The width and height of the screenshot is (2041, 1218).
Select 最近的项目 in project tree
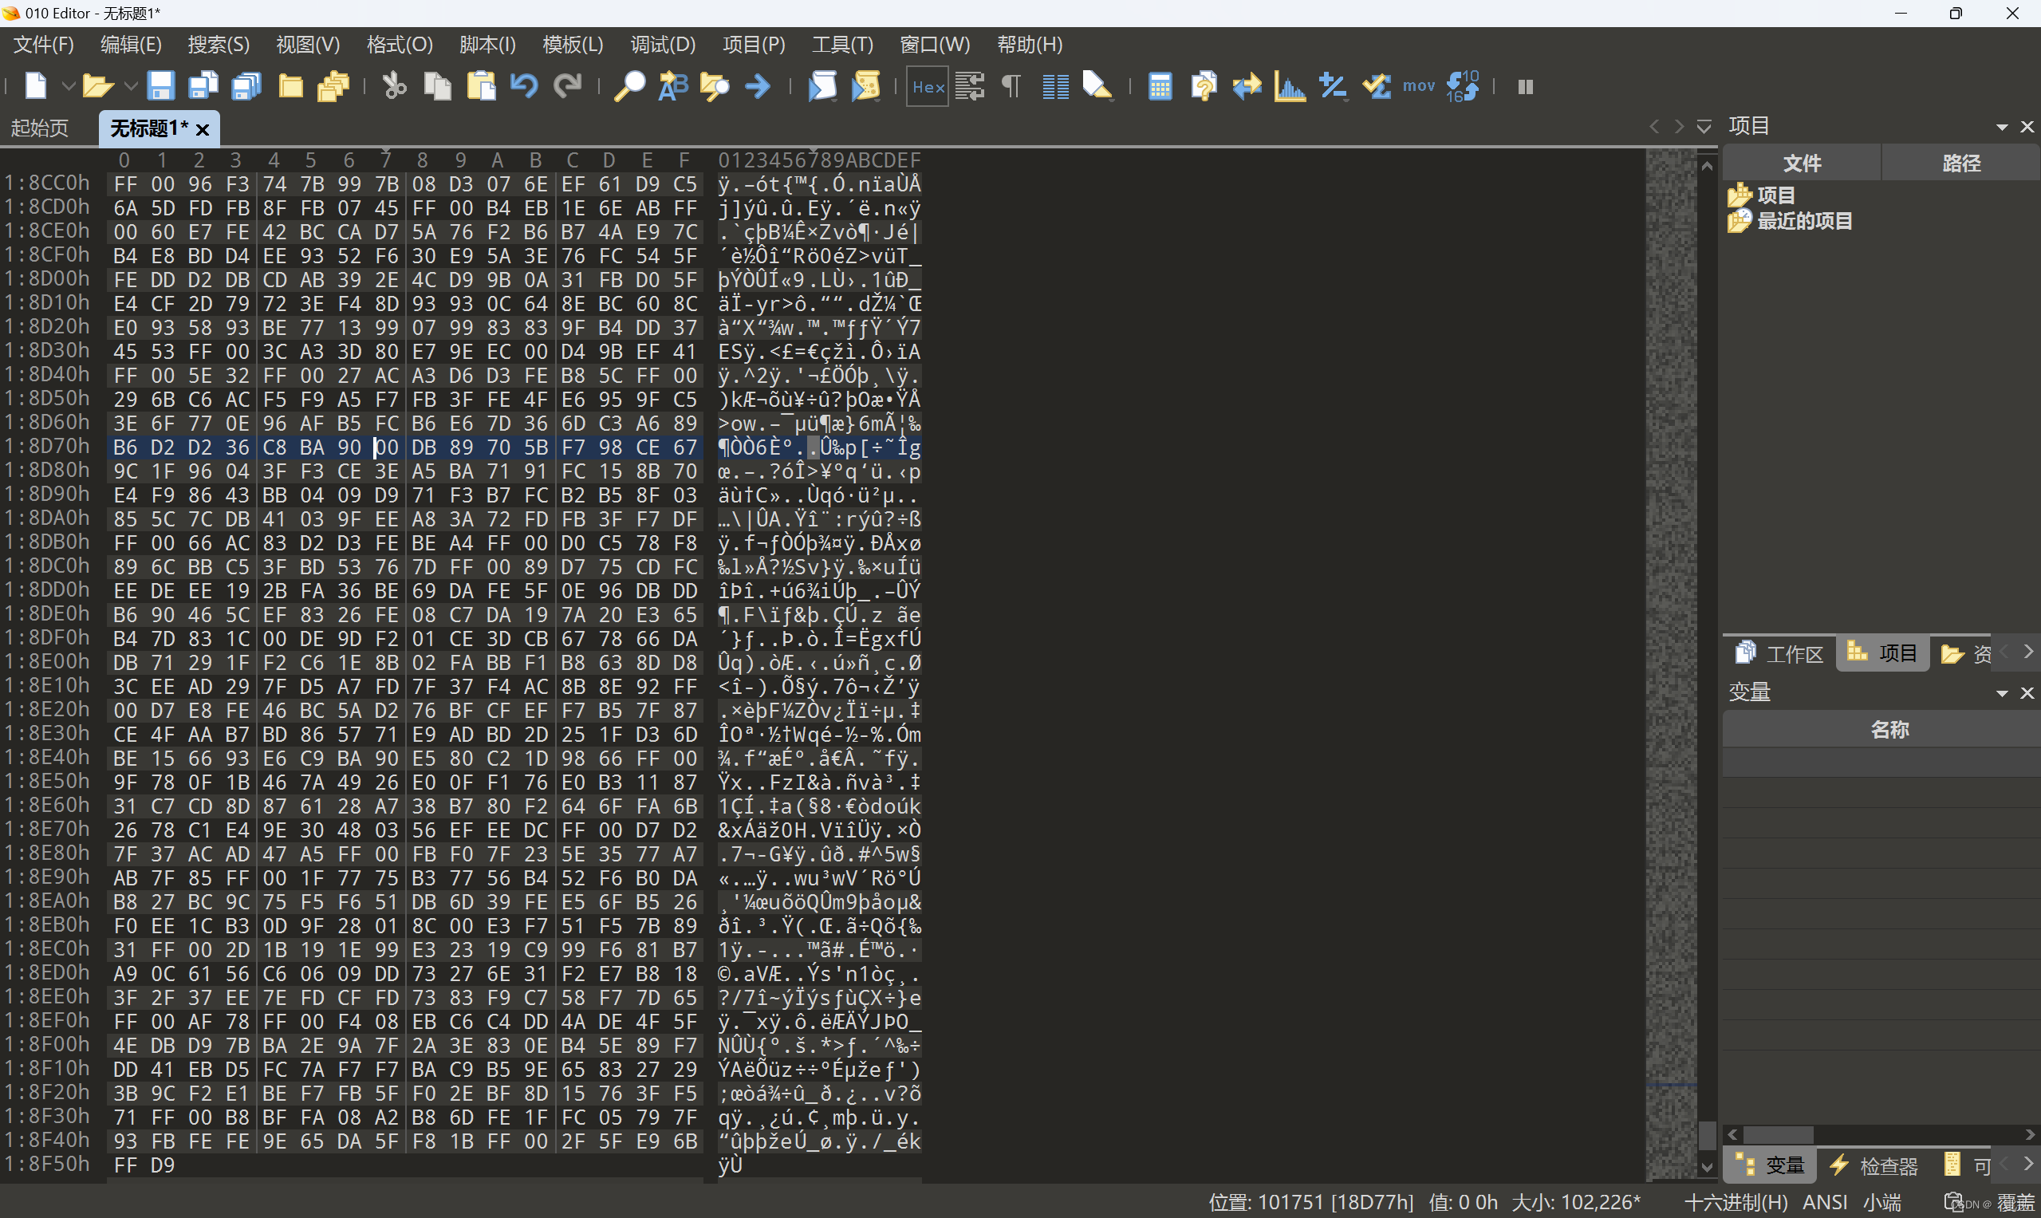[1804, 221]
